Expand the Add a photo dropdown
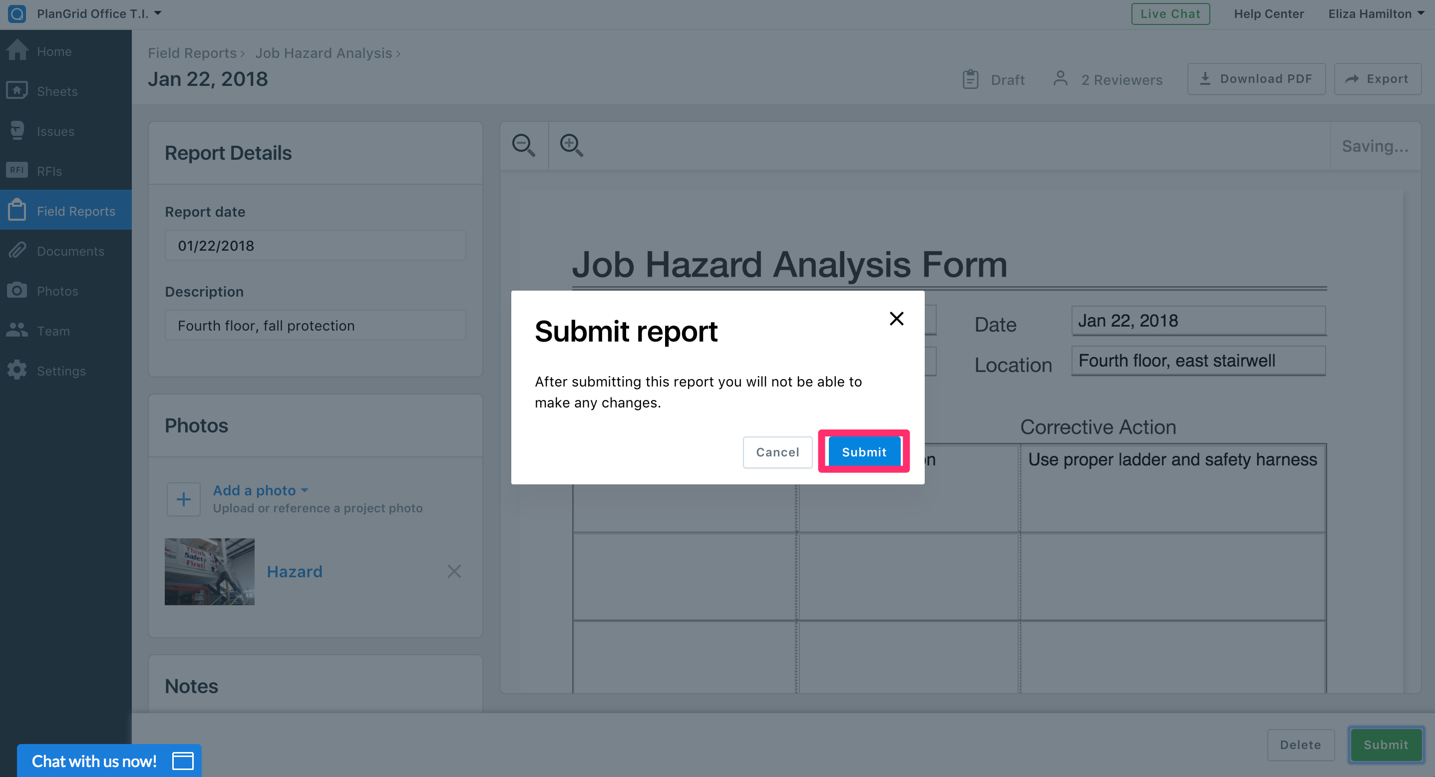 point(260,490)
